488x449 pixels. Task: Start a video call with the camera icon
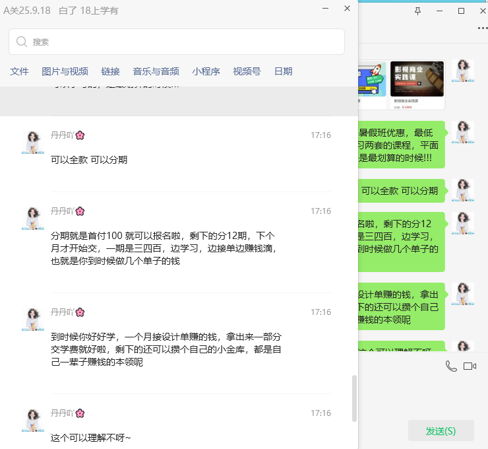pyautogui.click(x=470, y=366)
